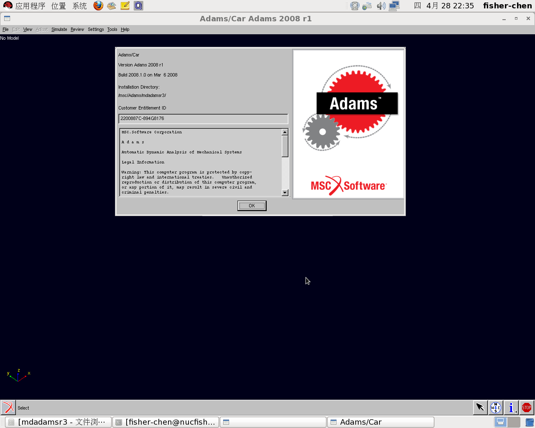Open the 位置 places menu
Image resolution: width=535 pixels, height=428 pixels.
pyautogui.click(x=59, y=6)
